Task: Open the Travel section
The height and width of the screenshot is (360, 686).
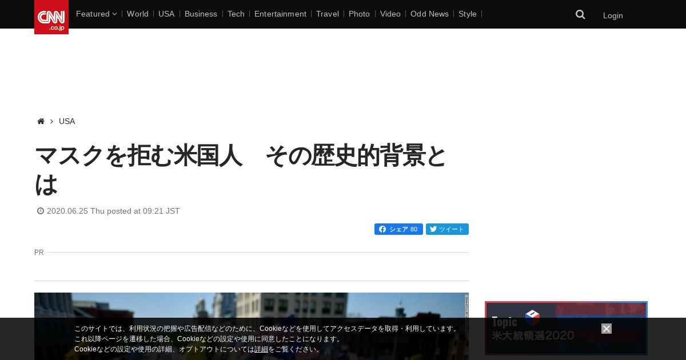Action: [x=328, y=14]
